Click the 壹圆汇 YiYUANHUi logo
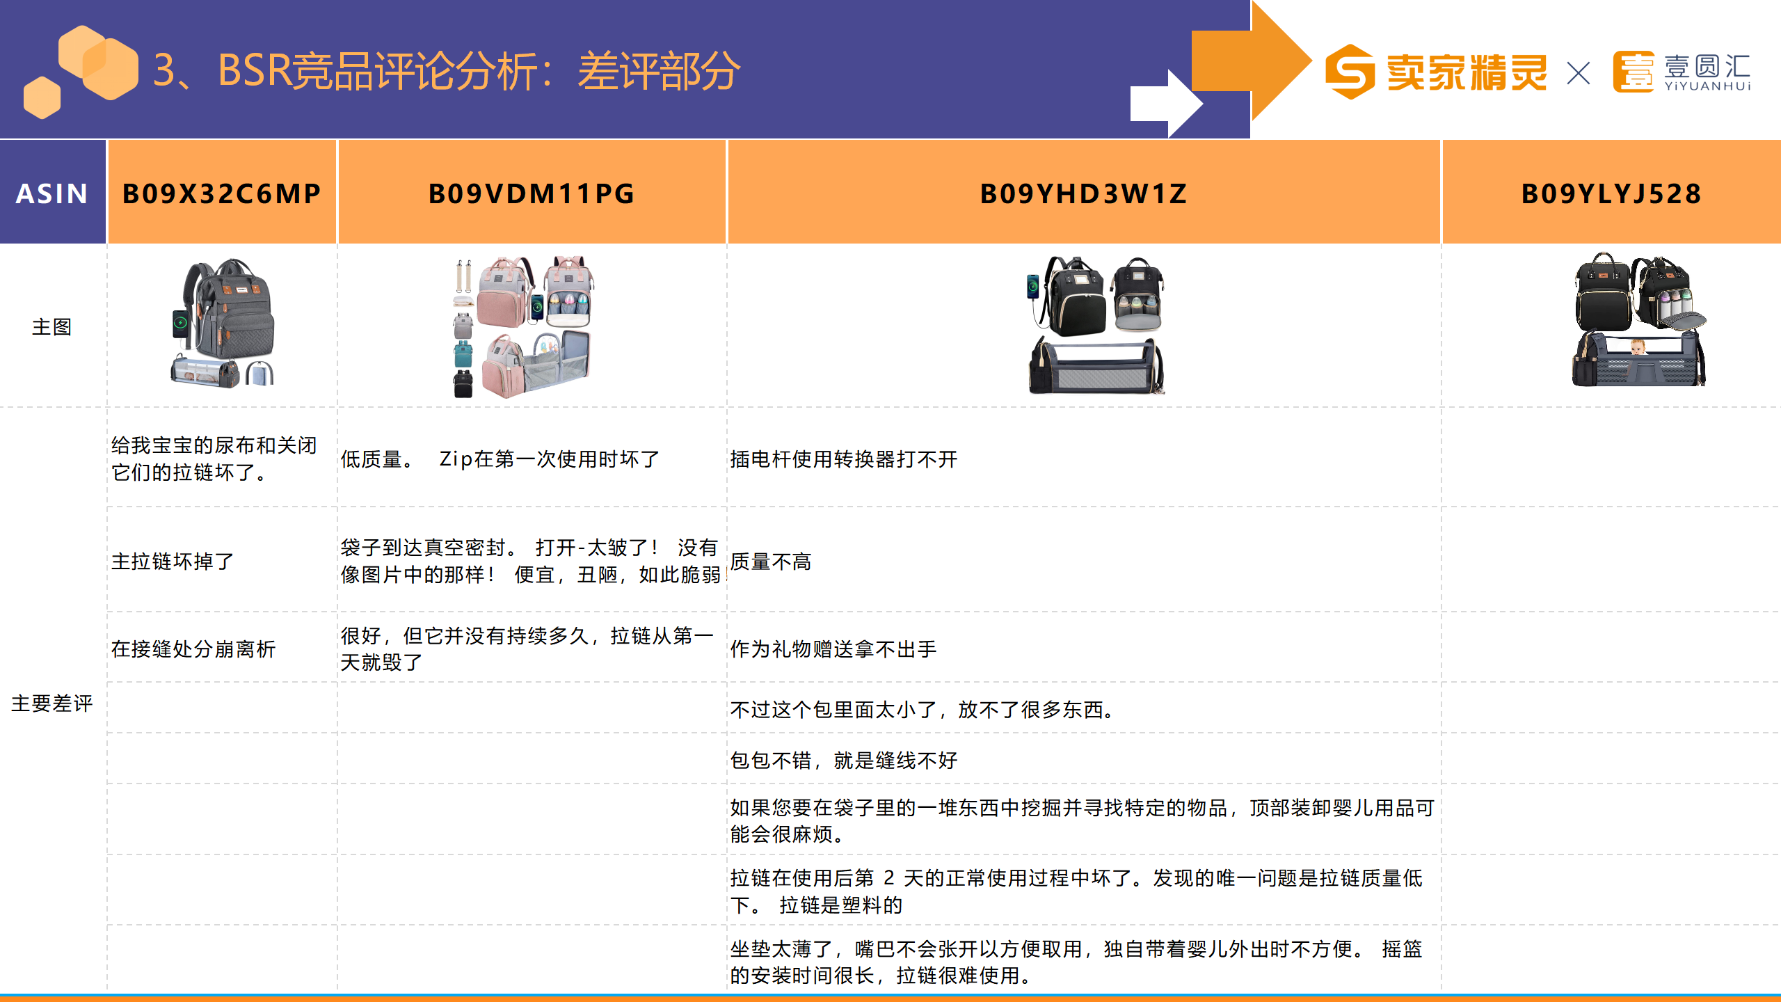 (x=1682, y=72)
